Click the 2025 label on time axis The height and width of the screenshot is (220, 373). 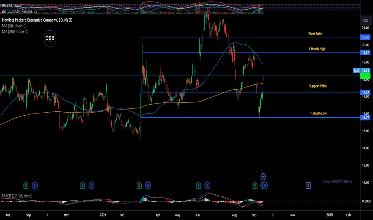329,215
